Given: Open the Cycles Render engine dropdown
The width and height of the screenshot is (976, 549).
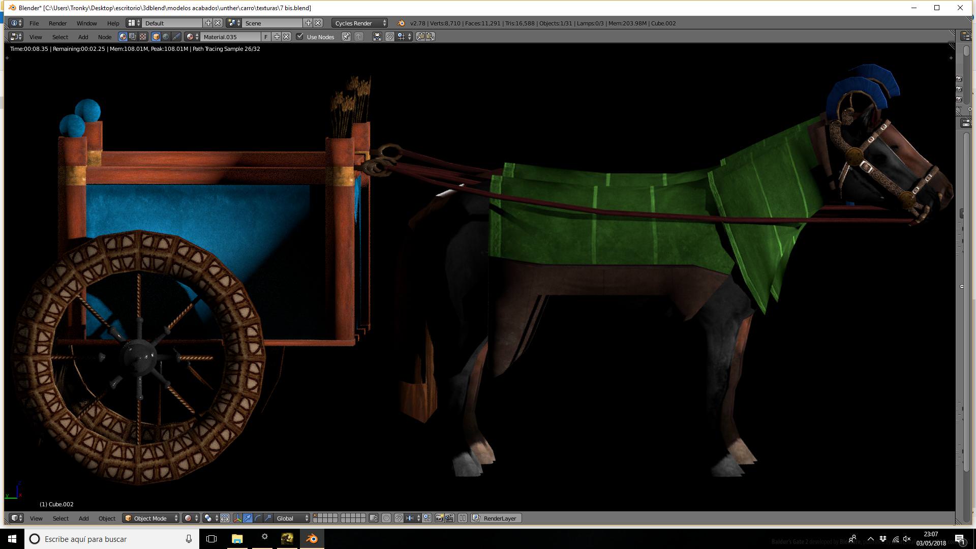Looking at the screenshot, I should 360,23.
